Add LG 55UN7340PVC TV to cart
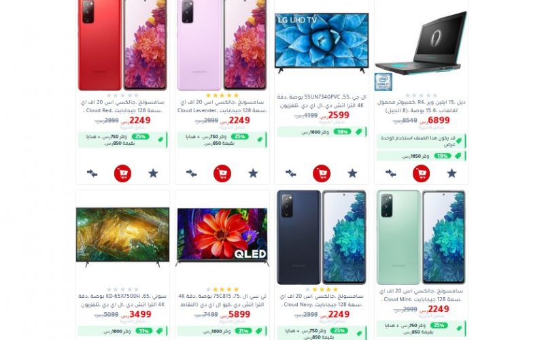 coord(322,173)
